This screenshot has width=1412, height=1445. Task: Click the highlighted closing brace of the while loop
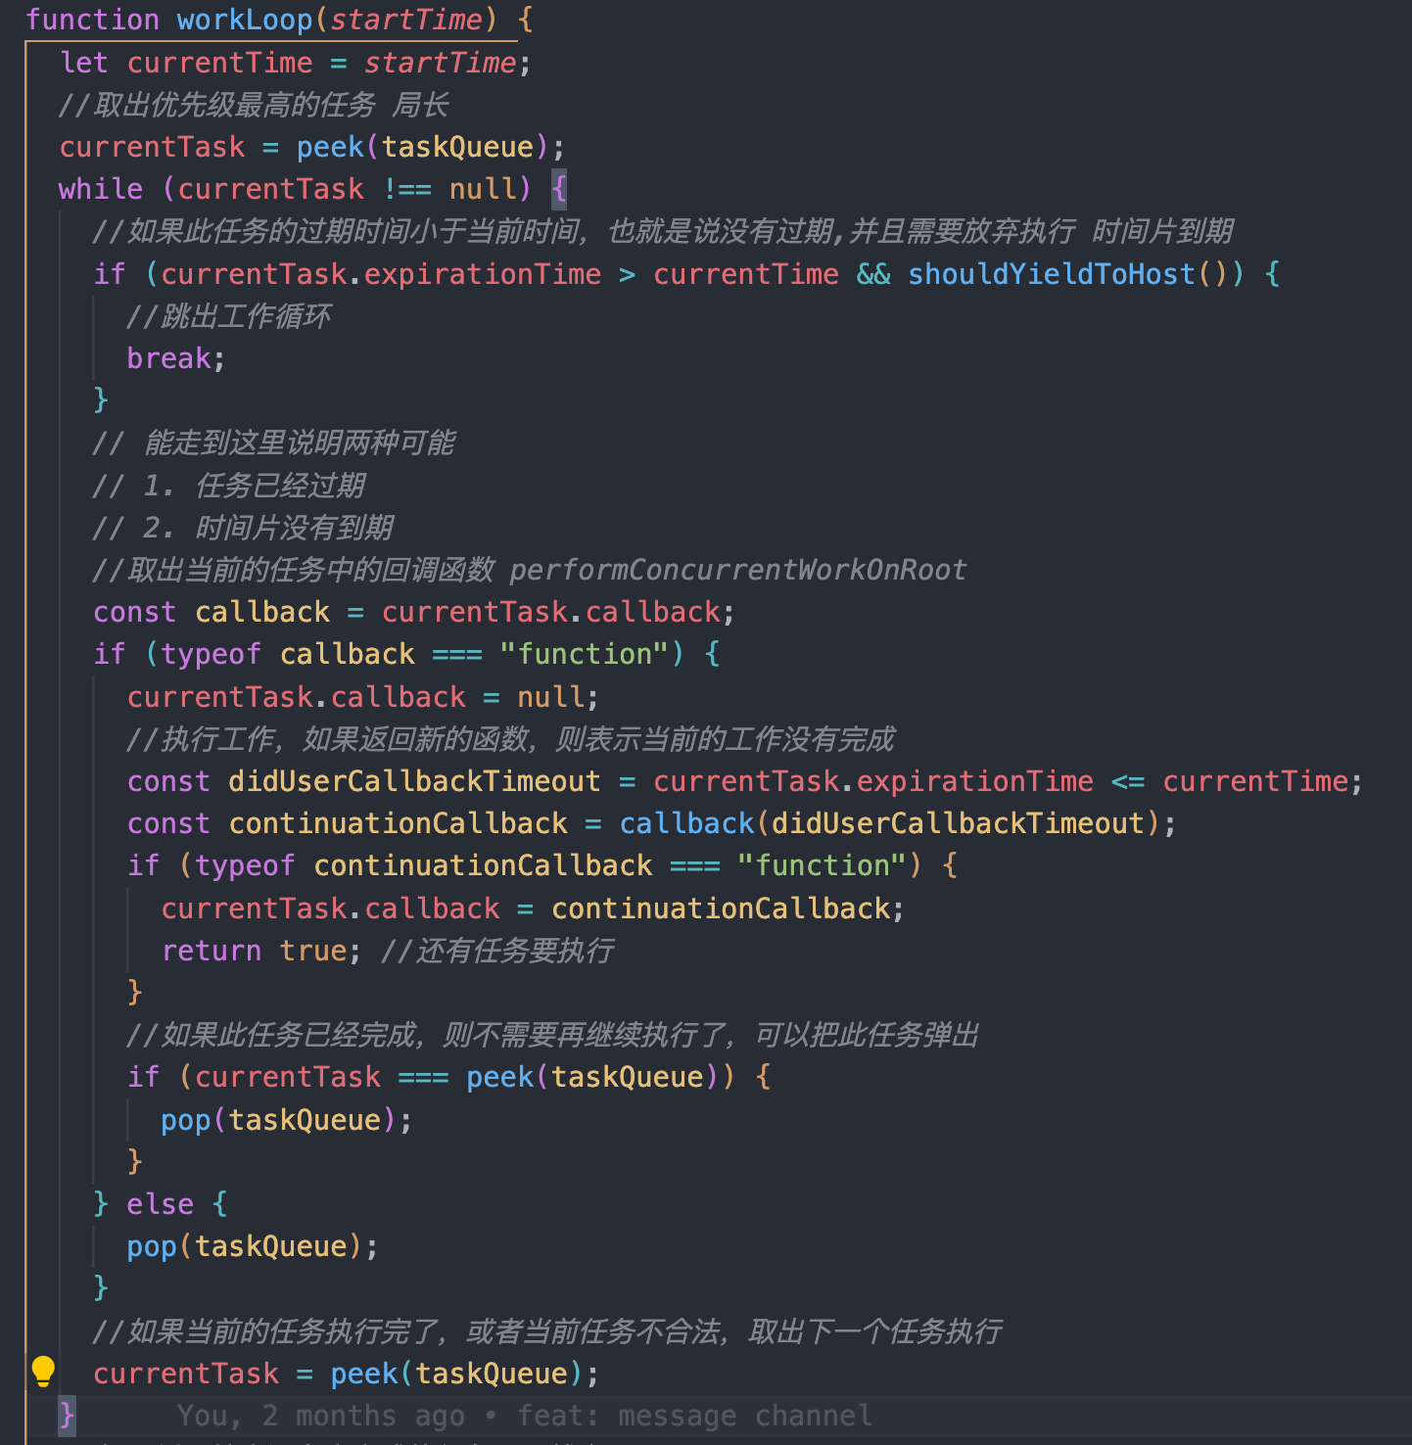coord(67,1415)
